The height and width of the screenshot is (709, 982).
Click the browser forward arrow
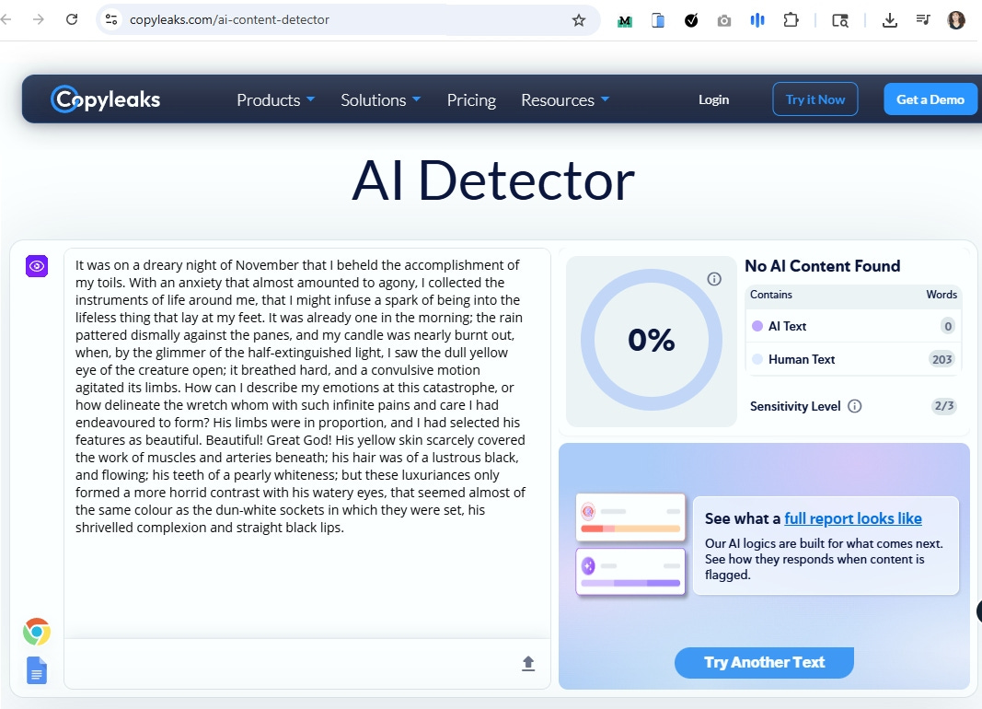point(39,19)
